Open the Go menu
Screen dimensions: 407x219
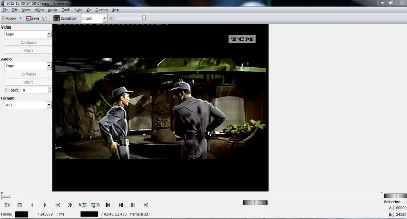pyautogui.click(x=89, y=10)
